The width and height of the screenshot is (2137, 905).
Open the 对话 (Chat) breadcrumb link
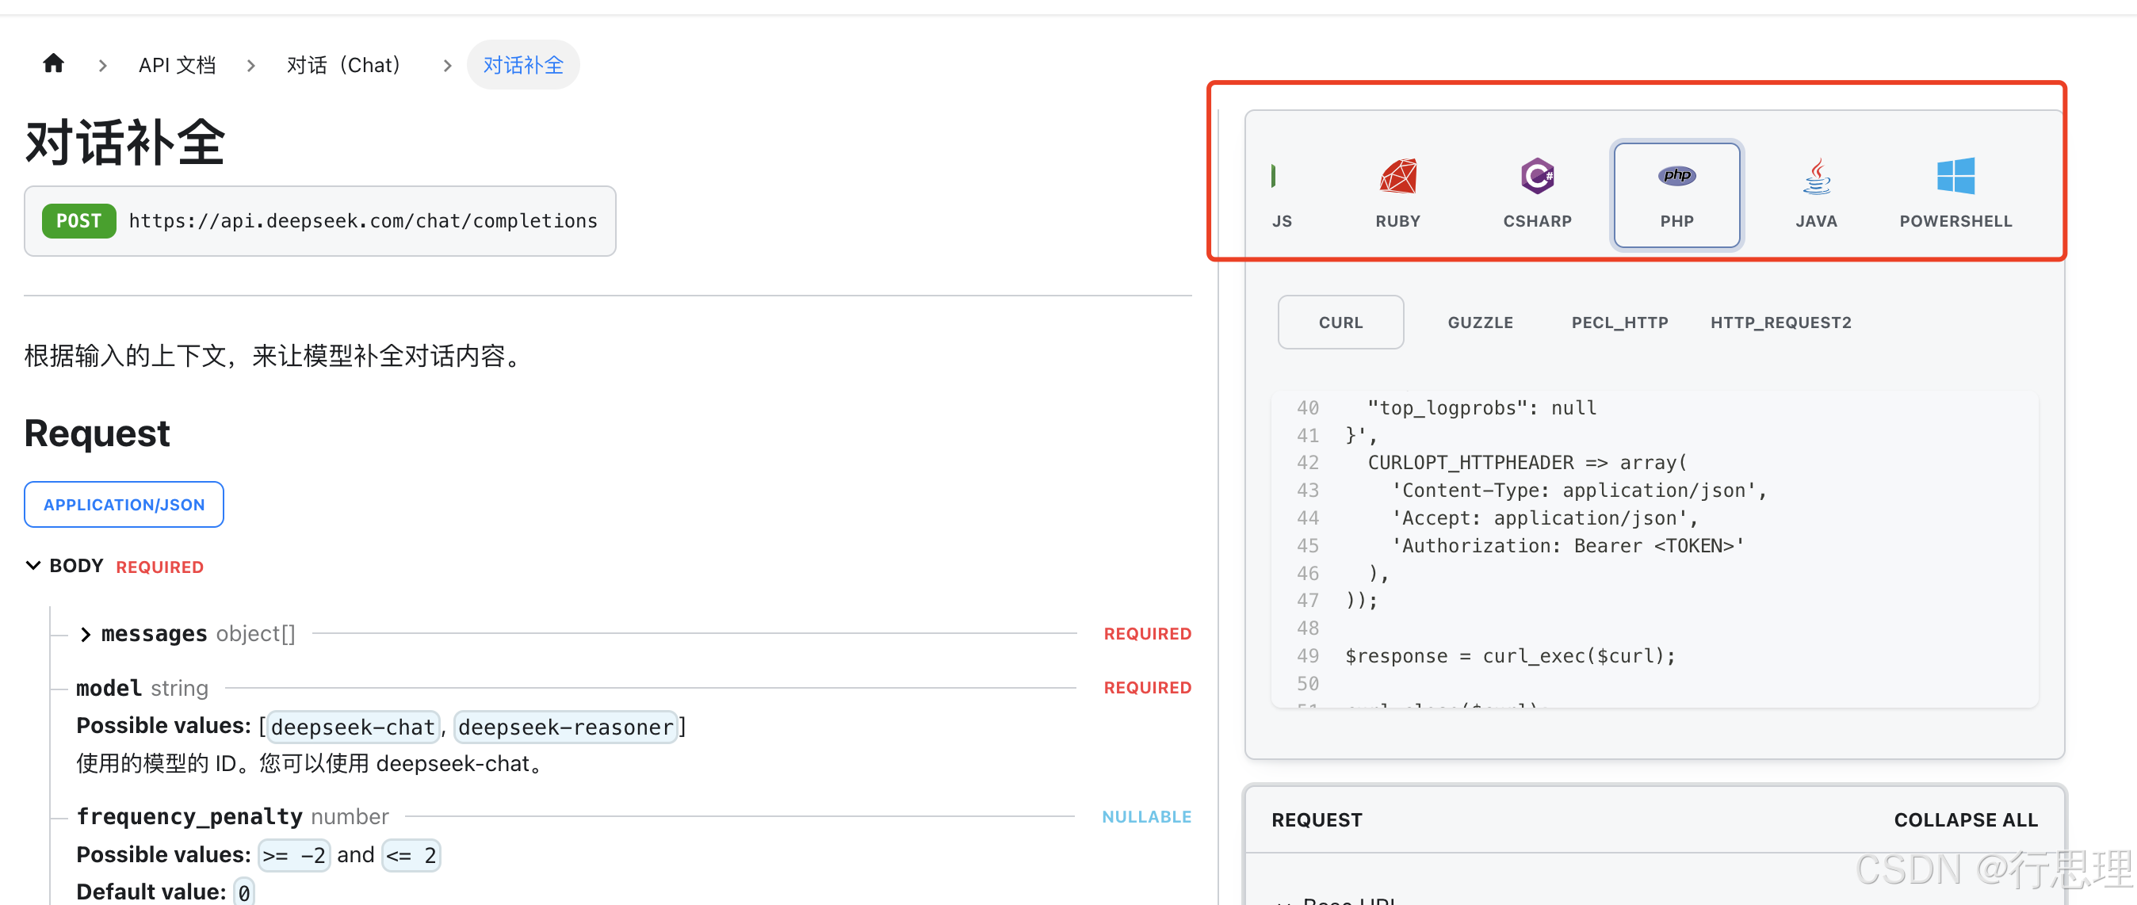pos(342,65)
